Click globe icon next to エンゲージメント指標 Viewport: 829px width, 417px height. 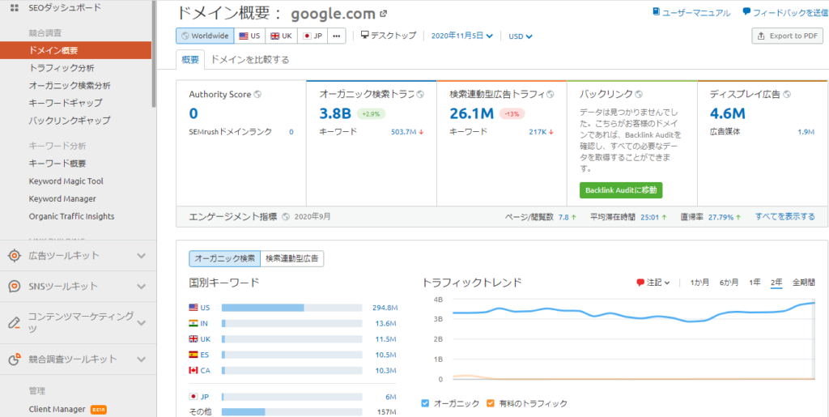tap(286, 216)
